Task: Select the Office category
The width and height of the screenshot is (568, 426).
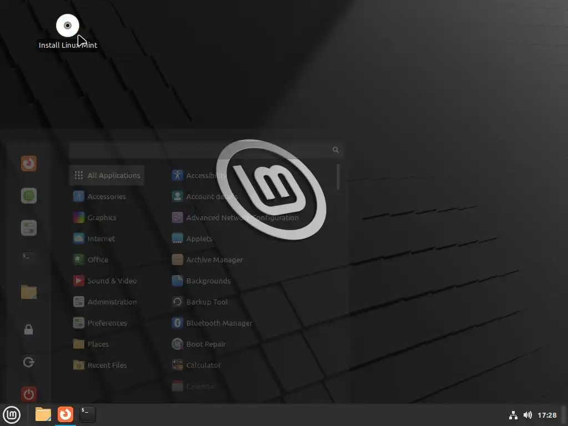Action: [x=106, y=260]
